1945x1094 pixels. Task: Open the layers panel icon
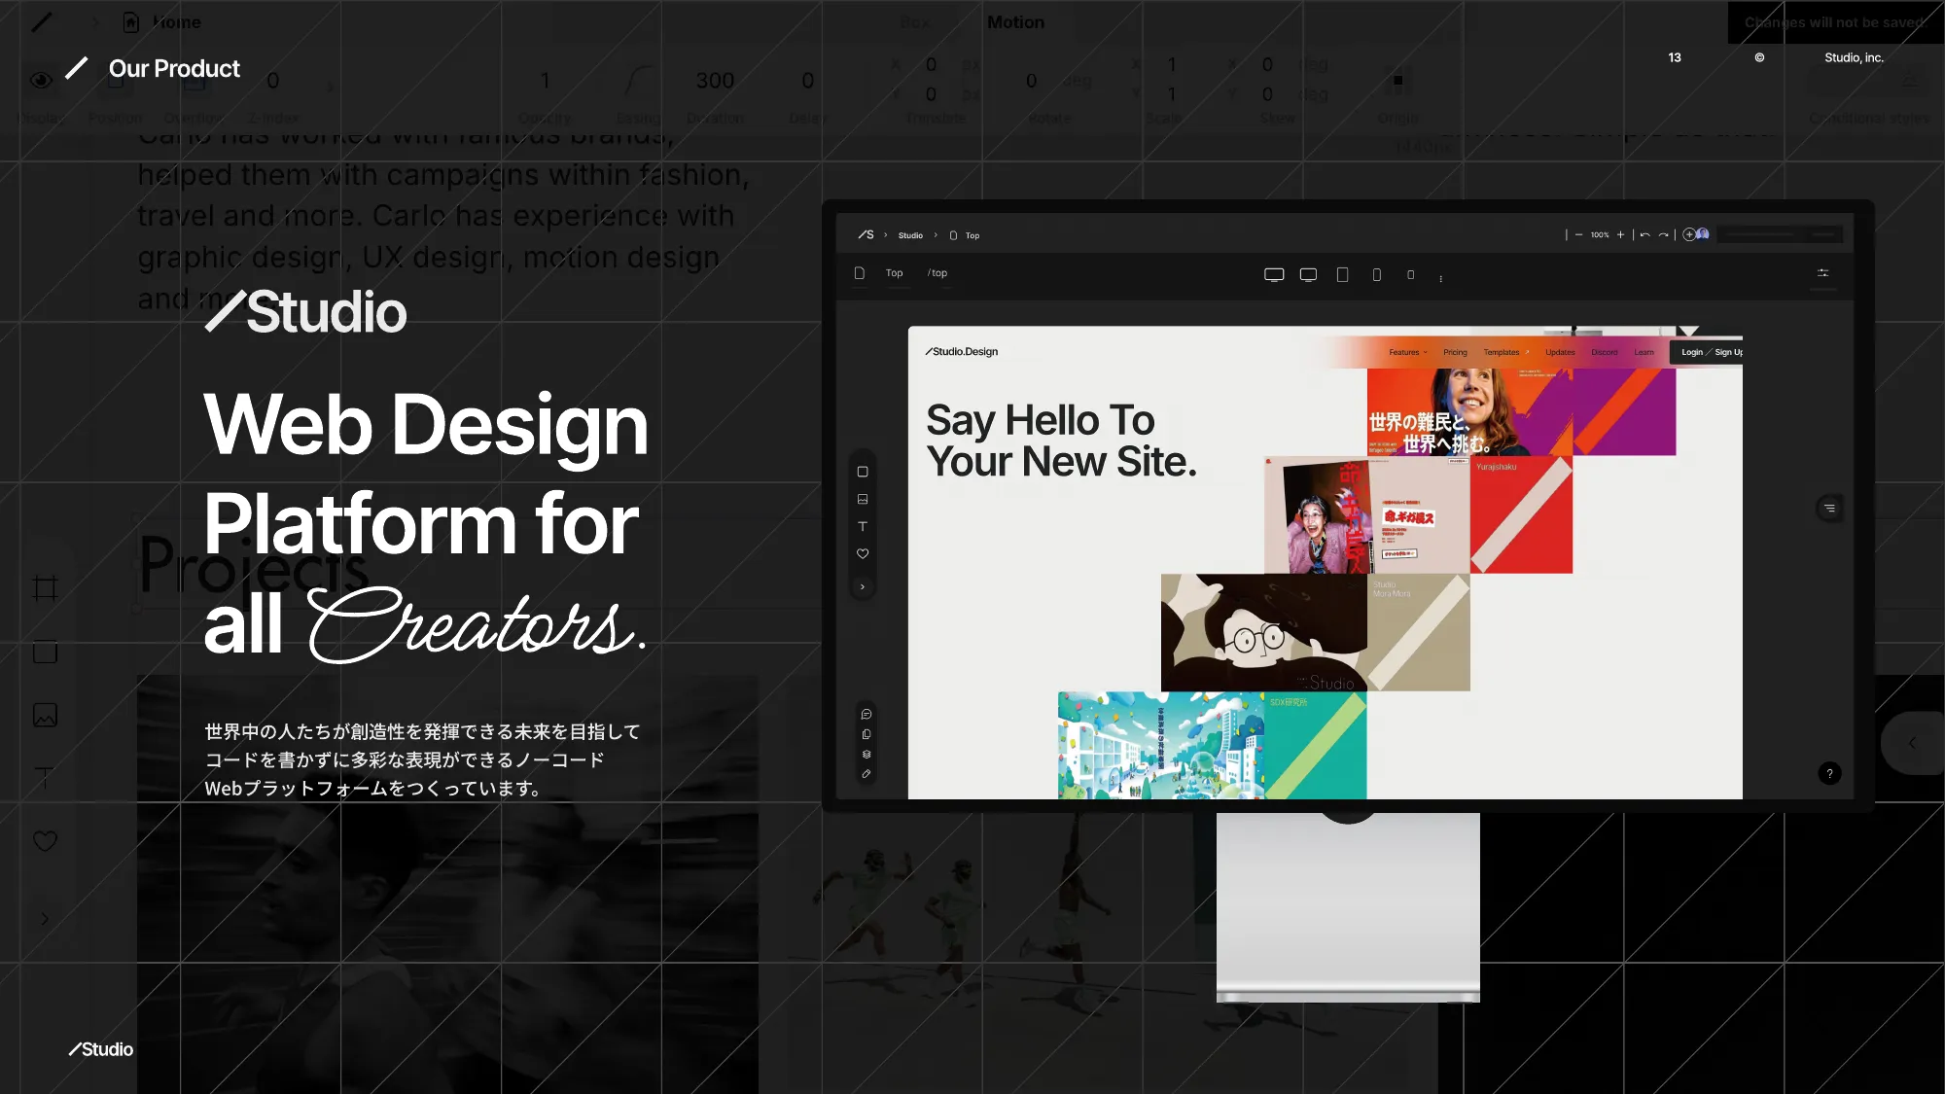866,755
